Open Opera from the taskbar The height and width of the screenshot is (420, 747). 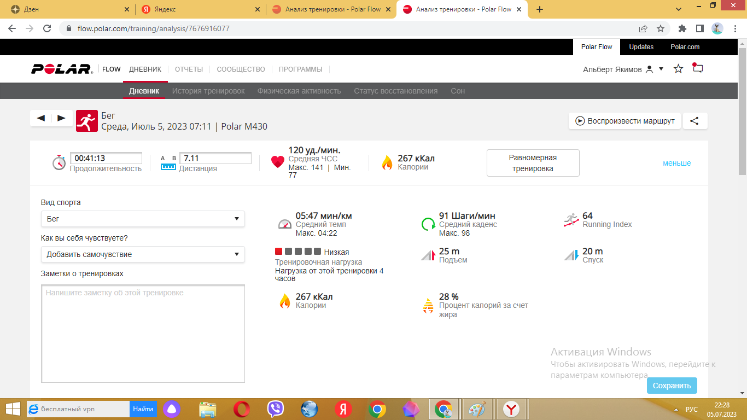(x=242, y=409)
